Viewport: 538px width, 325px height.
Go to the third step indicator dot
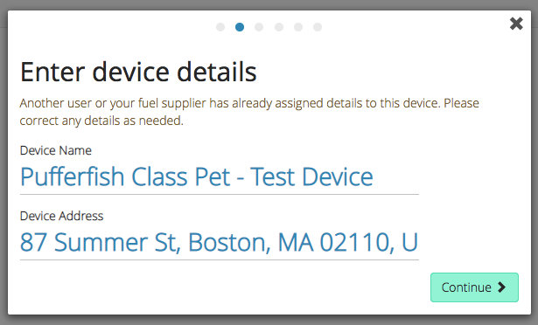(x=259, y=27)
